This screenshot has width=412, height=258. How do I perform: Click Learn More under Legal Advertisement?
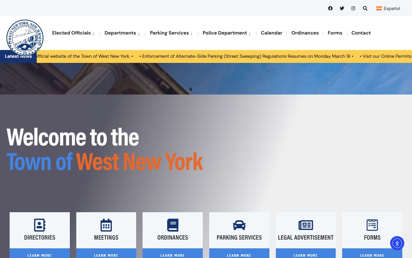tap(306, 254)
